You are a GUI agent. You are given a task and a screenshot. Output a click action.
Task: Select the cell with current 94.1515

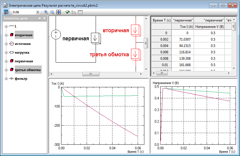click(x=183, y=46)
